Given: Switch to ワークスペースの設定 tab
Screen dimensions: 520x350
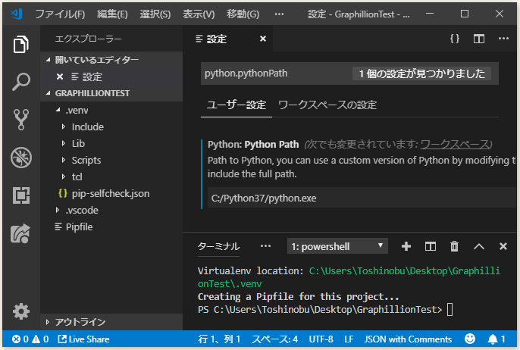Looking at the screenshot, I should (327, 105).
